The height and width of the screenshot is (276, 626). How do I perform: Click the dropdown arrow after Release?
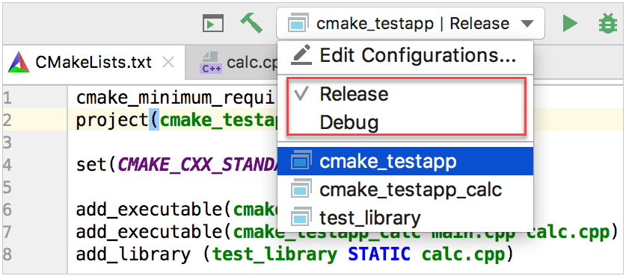pyautogui.click(x=527, y=24)
